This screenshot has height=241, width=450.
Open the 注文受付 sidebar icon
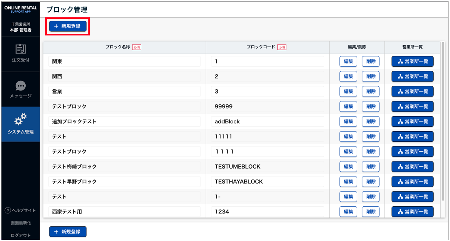20,49
